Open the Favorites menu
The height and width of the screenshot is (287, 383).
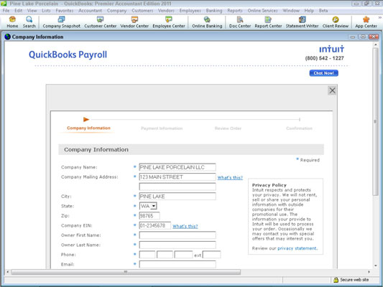[64, 11]
